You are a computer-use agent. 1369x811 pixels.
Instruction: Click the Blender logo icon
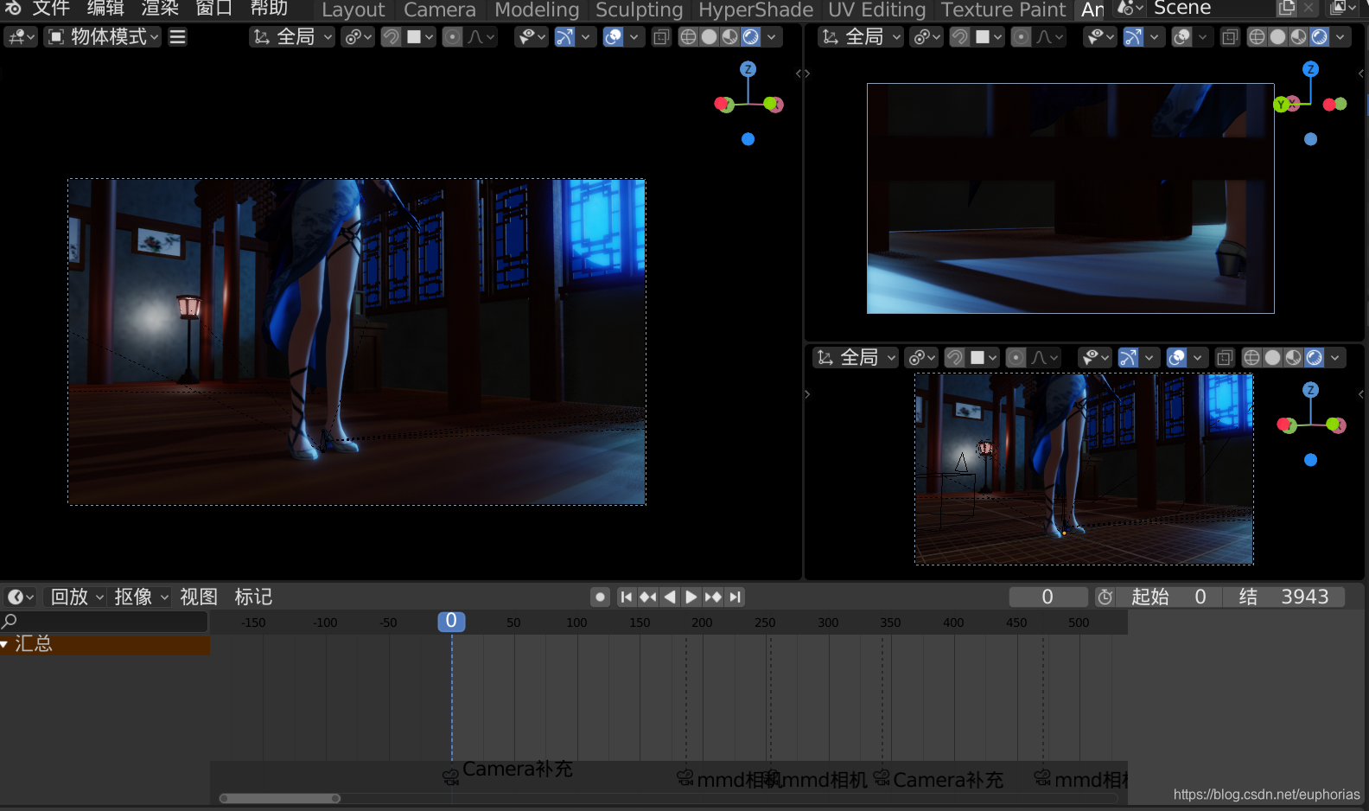pos(13,8)
